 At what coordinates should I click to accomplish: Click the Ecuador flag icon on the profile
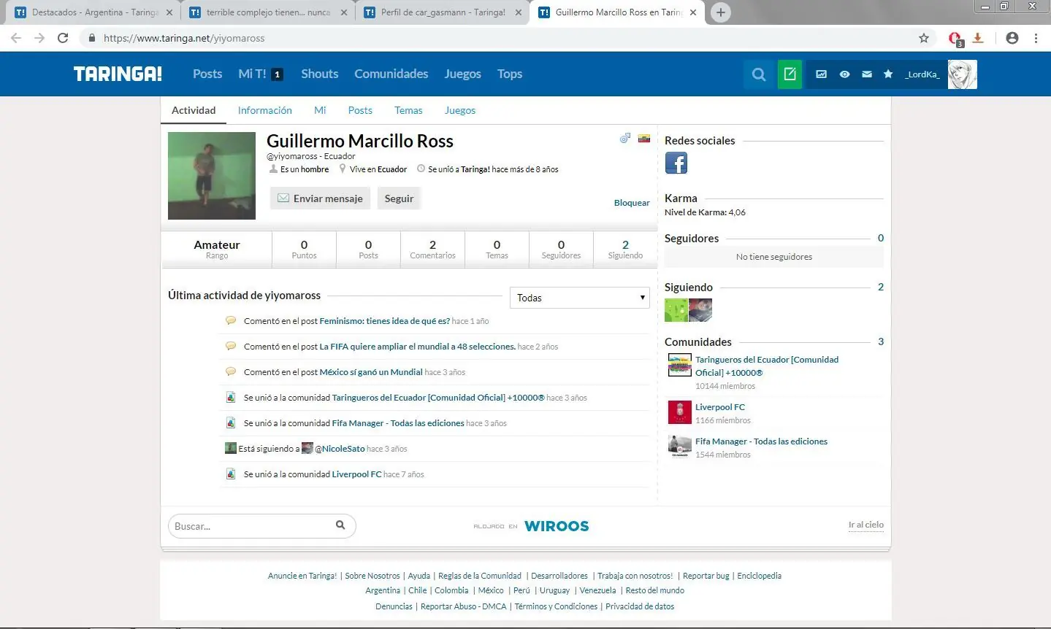[644, 138]
